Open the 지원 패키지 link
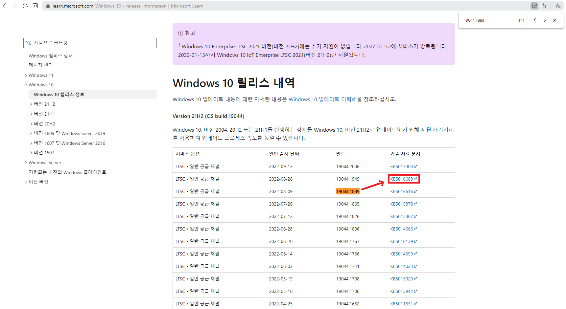This screenshot has height=309, width=566. [436, 130]
